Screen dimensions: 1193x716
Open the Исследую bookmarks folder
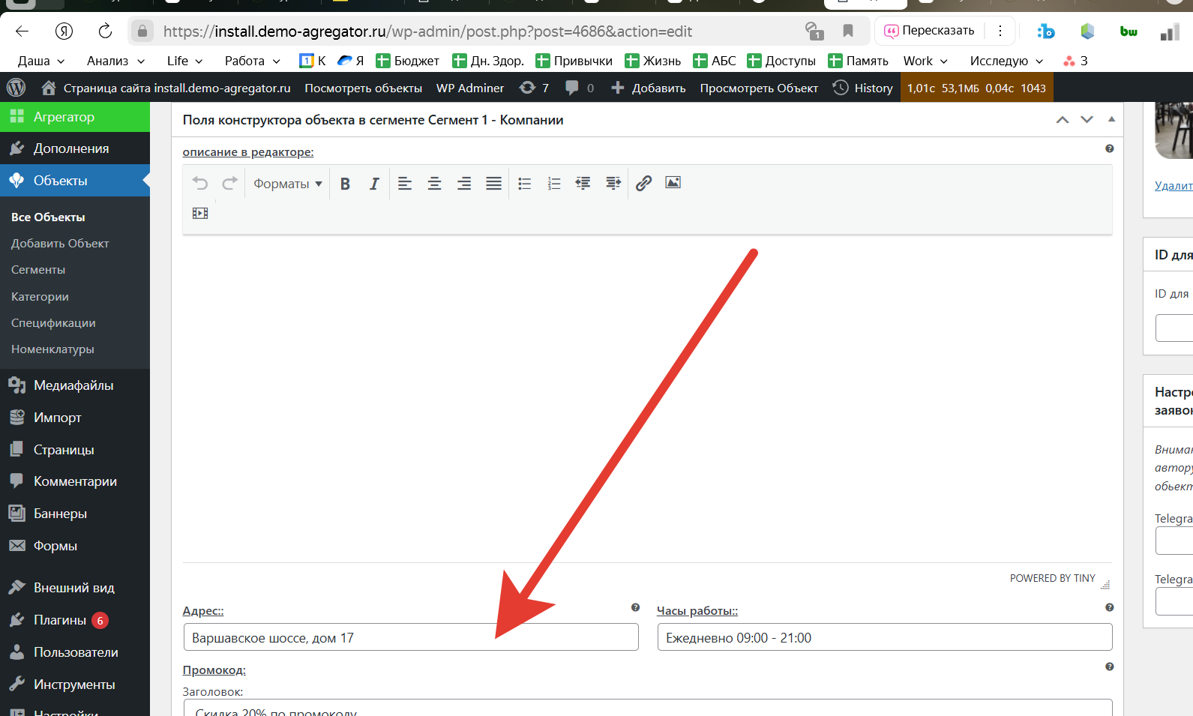(1006, 61)
